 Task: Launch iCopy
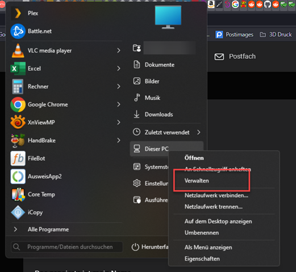click(x=66, y=212)
